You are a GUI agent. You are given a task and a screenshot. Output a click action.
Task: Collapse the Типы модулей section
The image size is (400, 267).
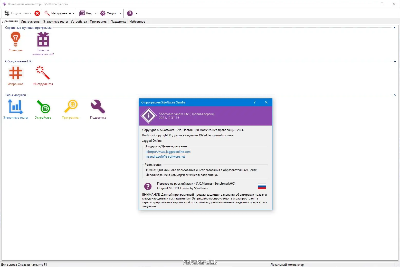coord(395,95)
